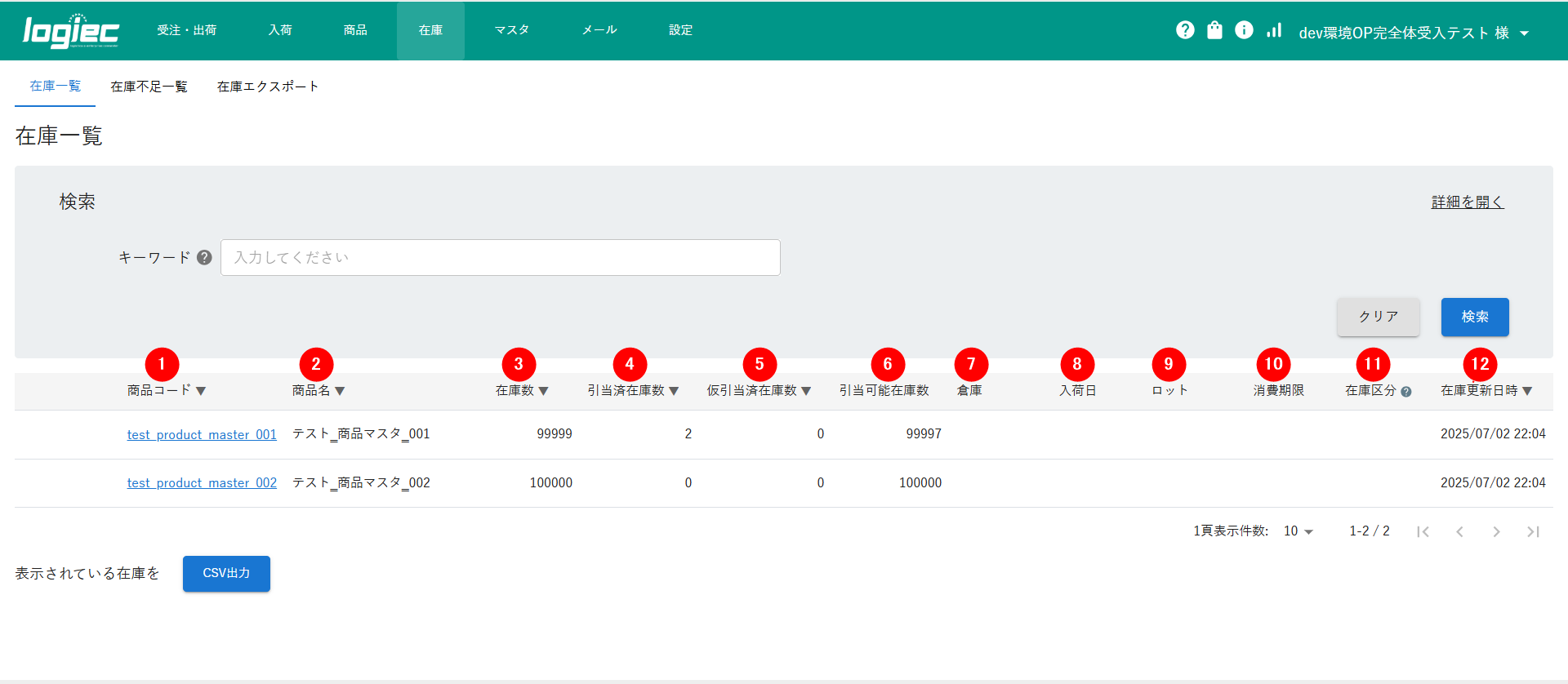
Task: Go to the next page arrow
Action: click(x=1496, y=531)
